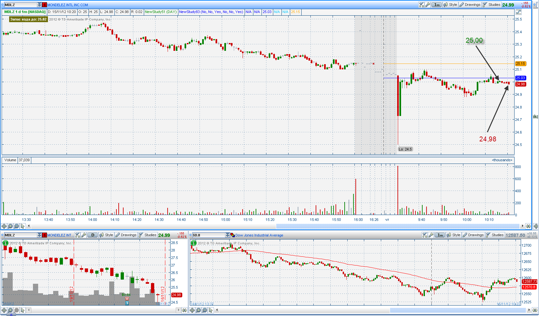
Task: Click collapse tab with double chevron at bottom-left
Action: [11, 315]
